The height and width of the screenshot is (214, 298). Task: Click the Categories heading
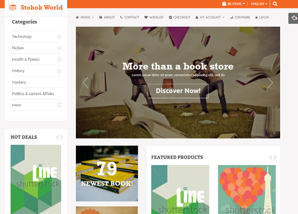(x=25, y=22)
